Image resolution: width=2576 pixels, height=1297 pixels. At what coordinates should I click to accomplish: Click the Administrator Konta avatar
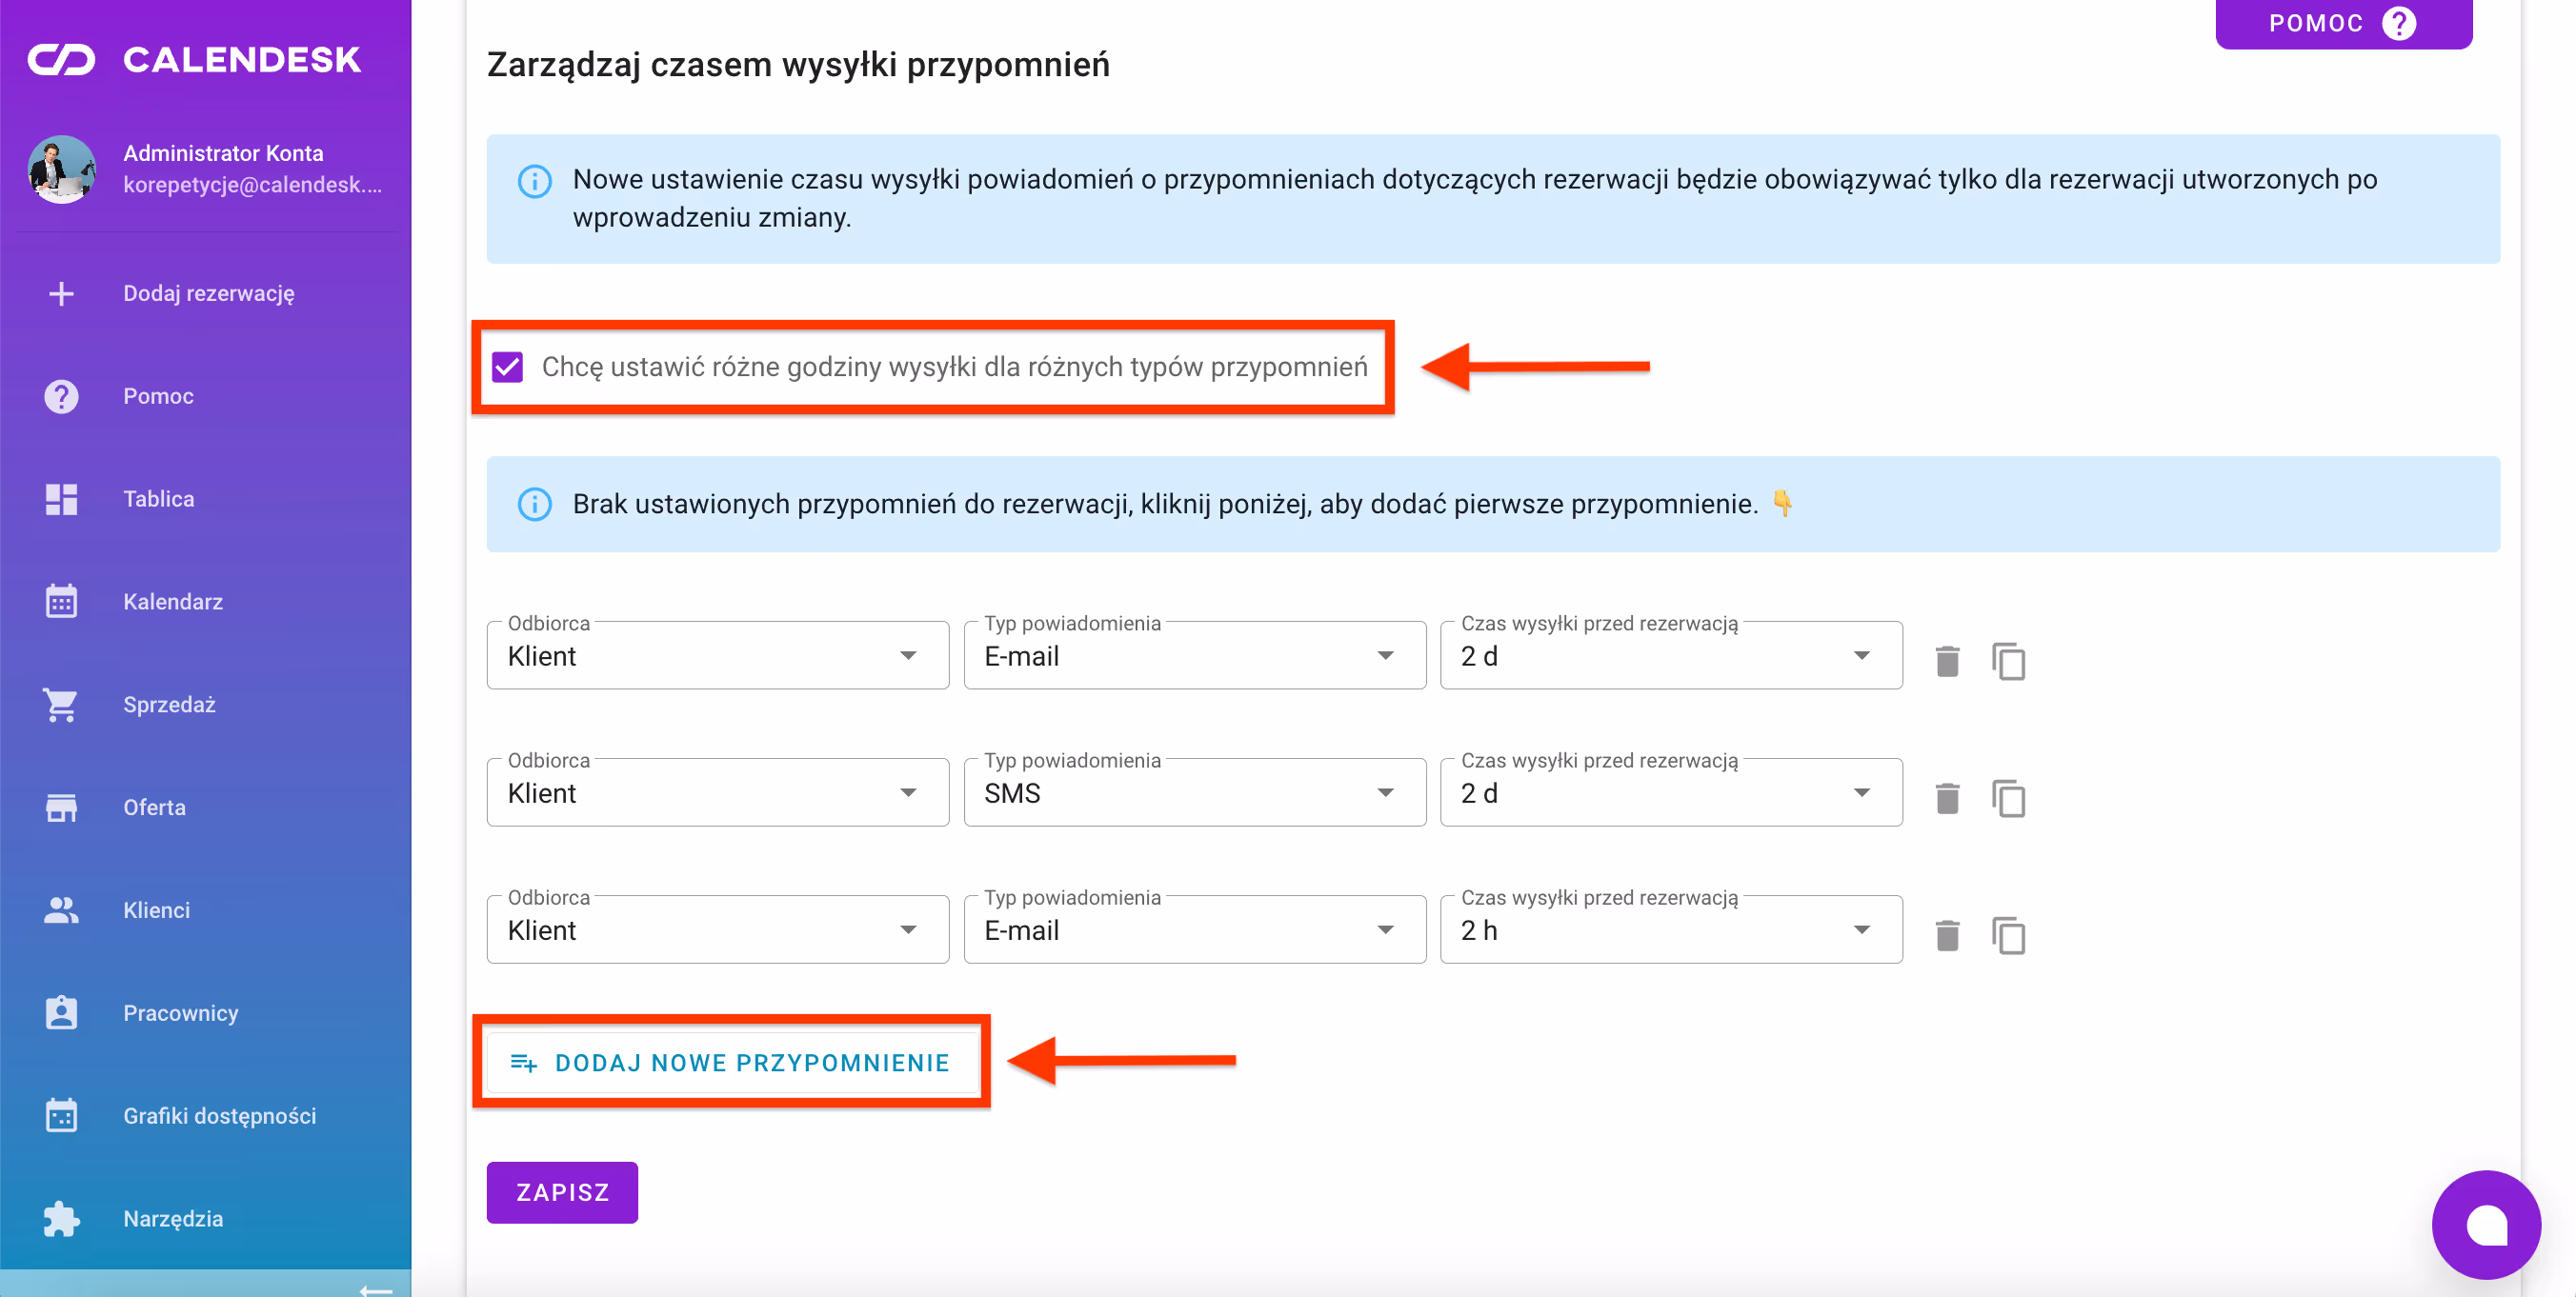pyautogui.click(x=62, y=169)
